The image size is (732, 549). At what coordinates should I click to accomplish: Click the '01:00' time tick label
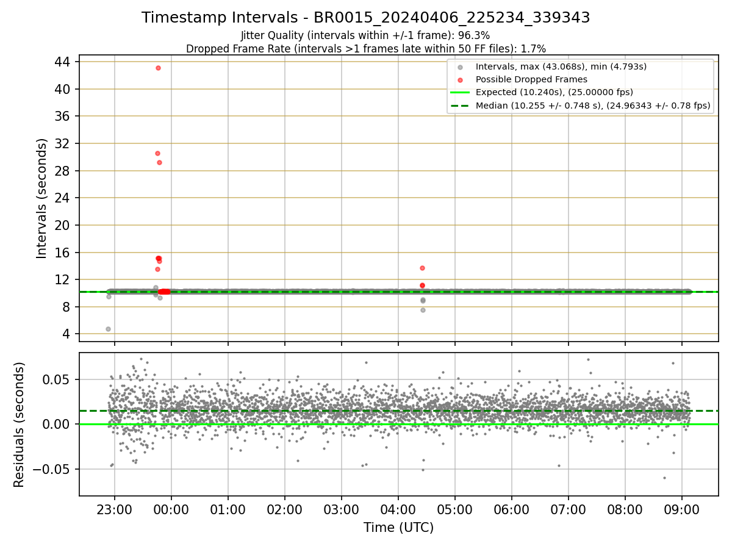[x=228, y=510]
